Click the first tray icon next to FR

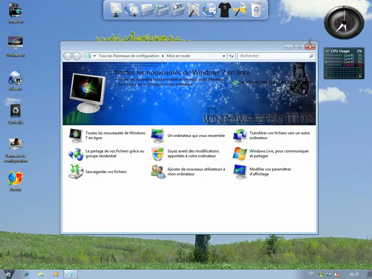point(321,274)
